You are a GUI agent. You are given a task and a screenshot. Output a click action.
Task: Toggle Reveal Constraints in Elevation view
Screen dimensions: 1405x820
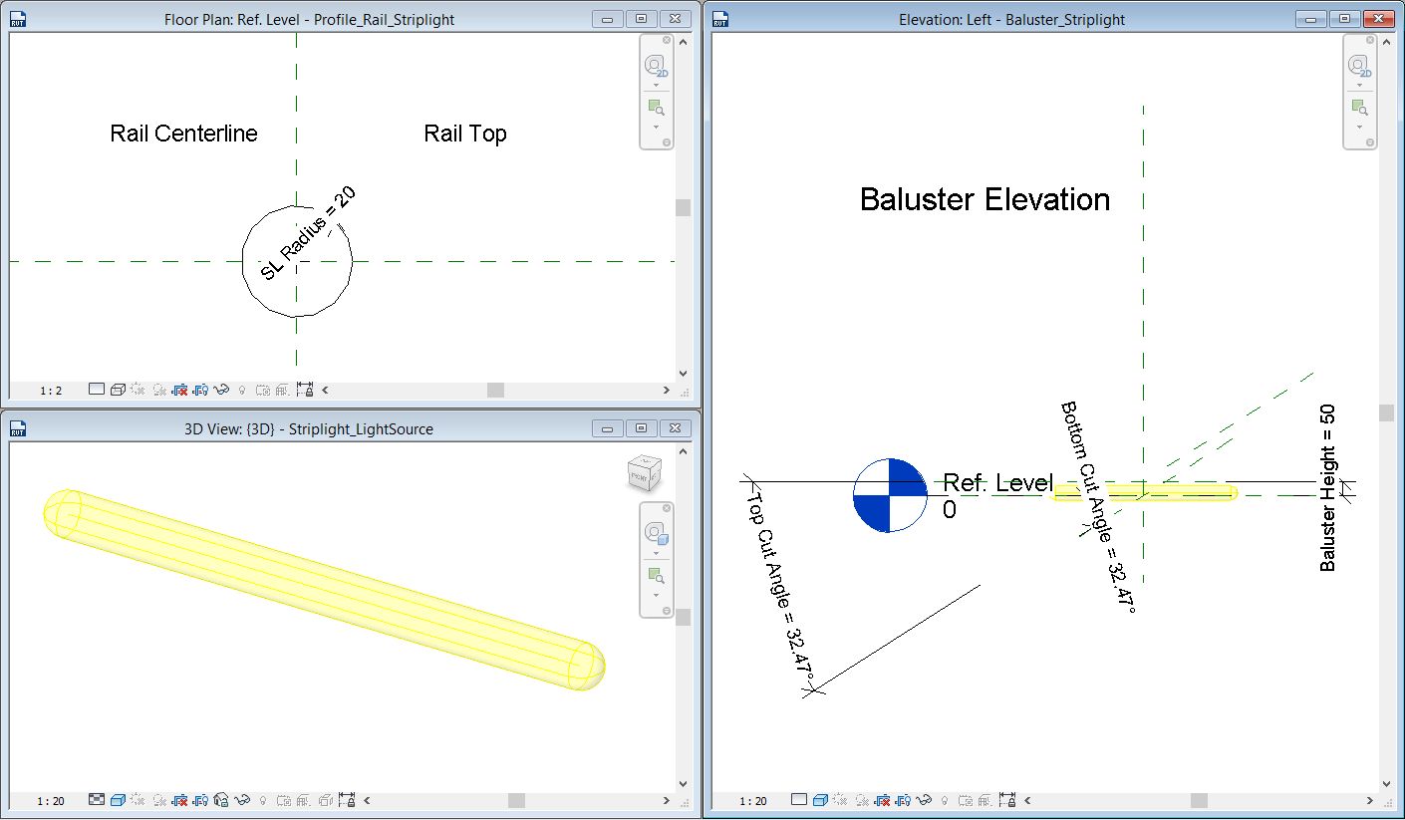click(x=1007, y=800)
